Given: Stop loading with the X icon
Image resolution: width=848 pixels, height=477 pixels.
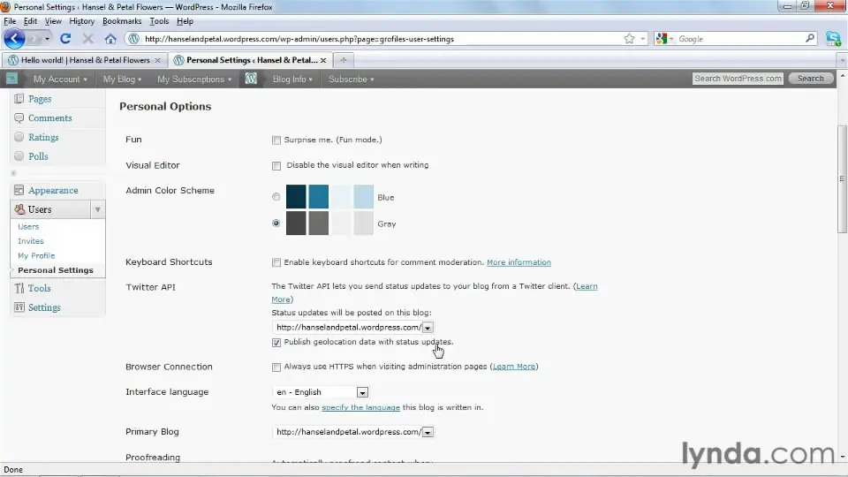Looking at the screenshot, I should click(x=87, y=39).
